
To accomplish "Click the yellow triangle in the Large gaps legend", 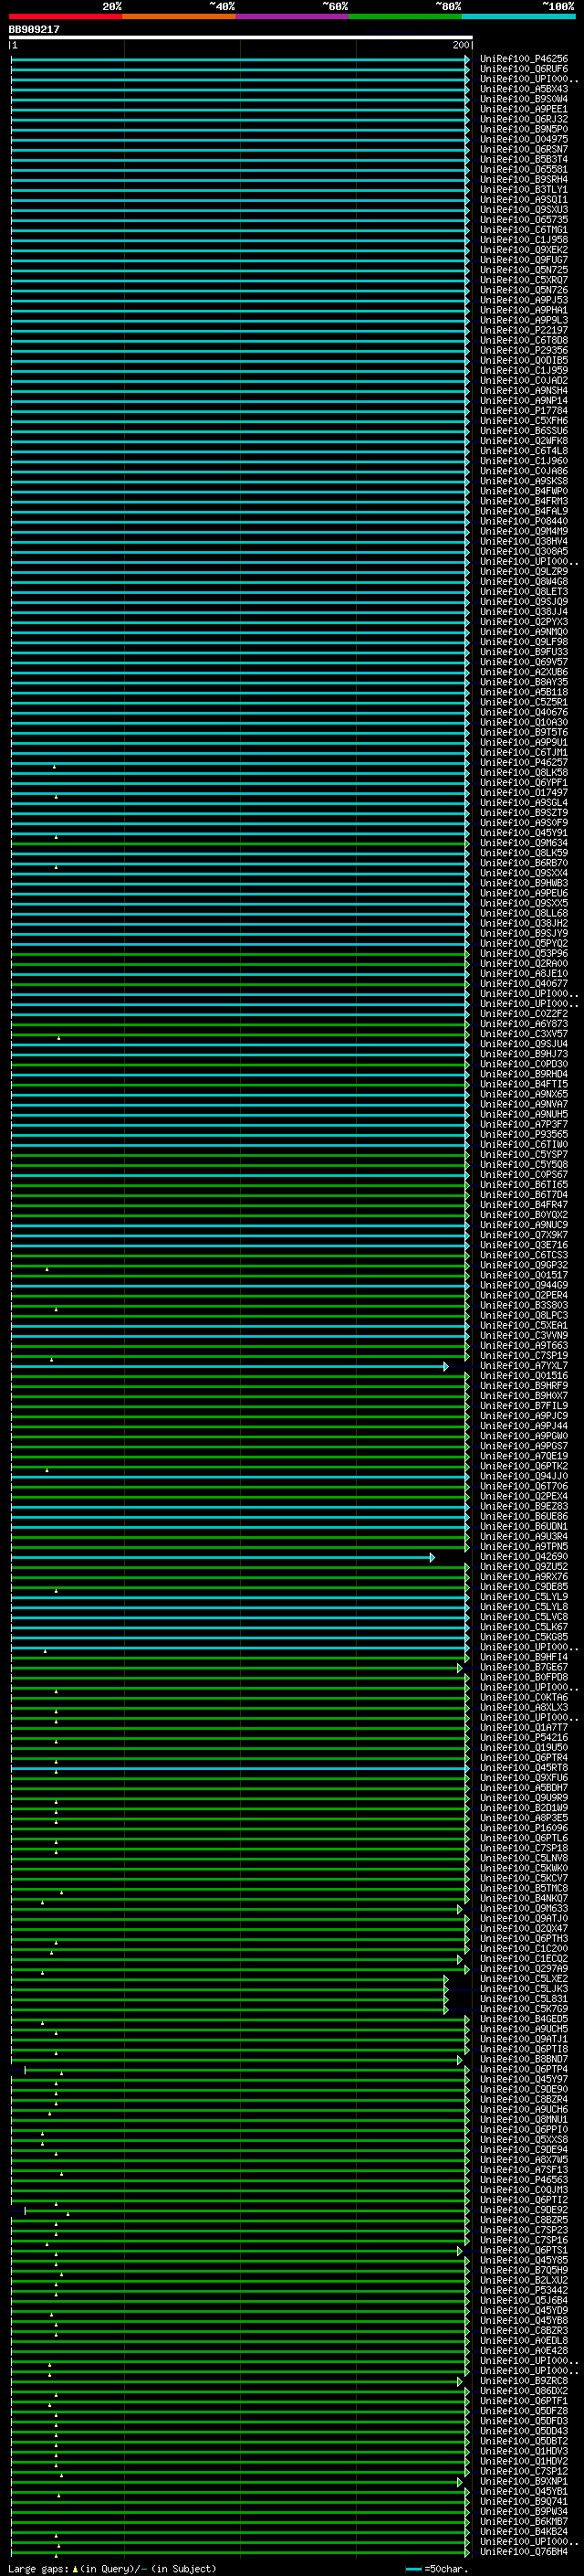I will tap(75, 2569).
